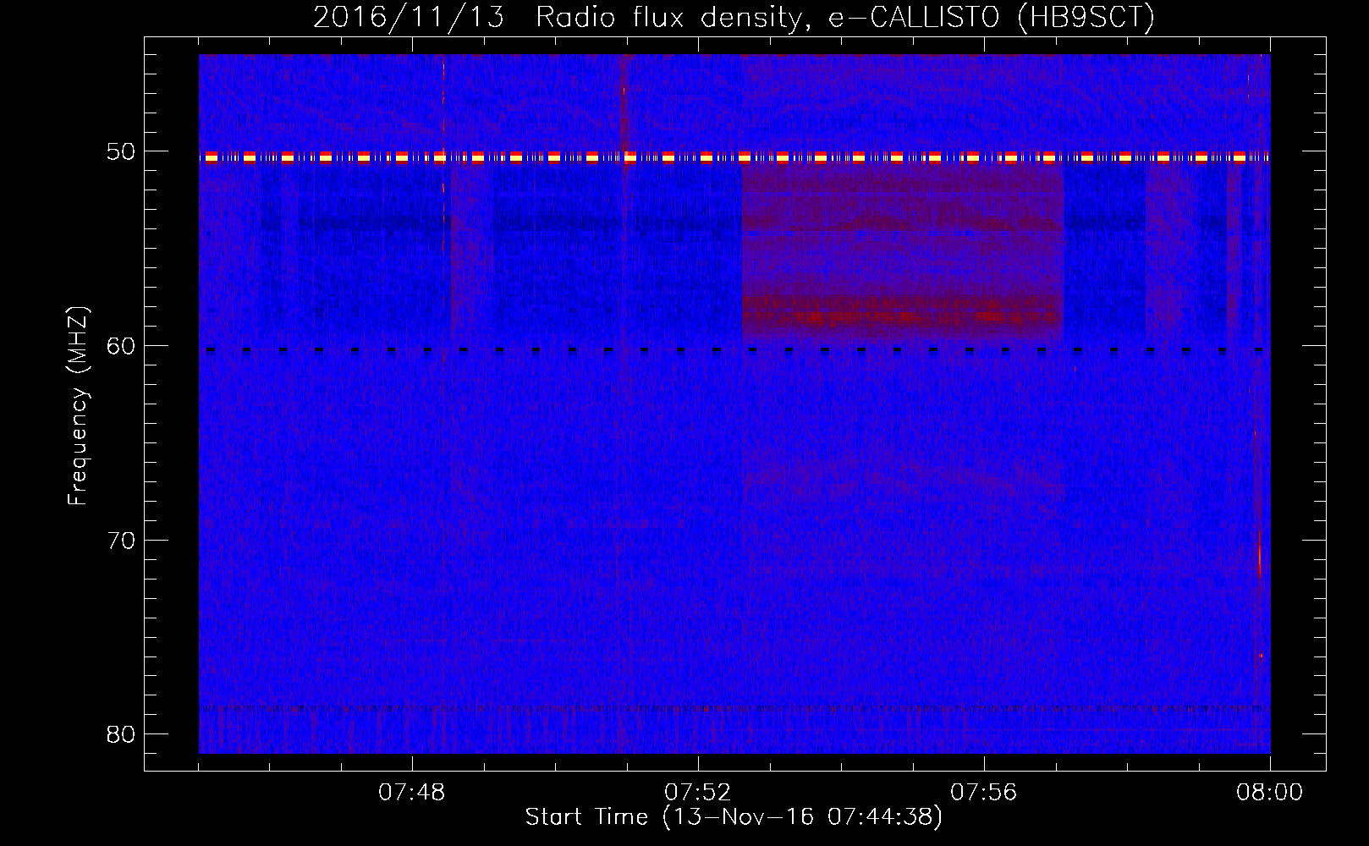Click the 80 frequency tick label
1369x846 pixels.
(x=121, y=733)
